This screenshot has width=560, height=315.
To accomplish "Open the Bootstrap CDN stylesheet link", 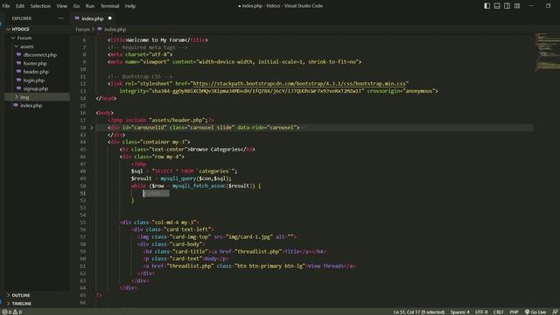I will coord(299,84).
